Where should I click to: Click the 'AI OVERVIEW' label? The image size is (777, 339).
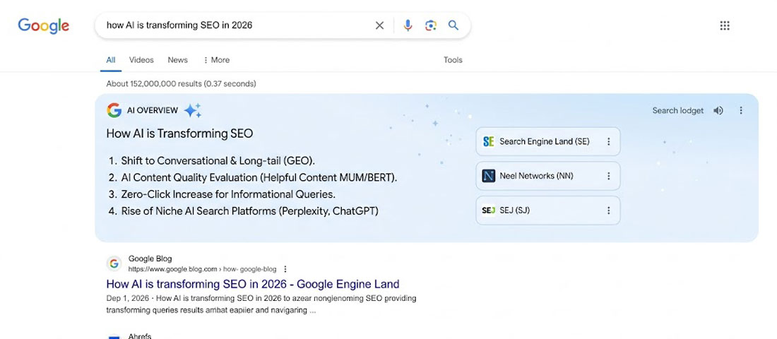pyautogui.click(x=153, y=110)
